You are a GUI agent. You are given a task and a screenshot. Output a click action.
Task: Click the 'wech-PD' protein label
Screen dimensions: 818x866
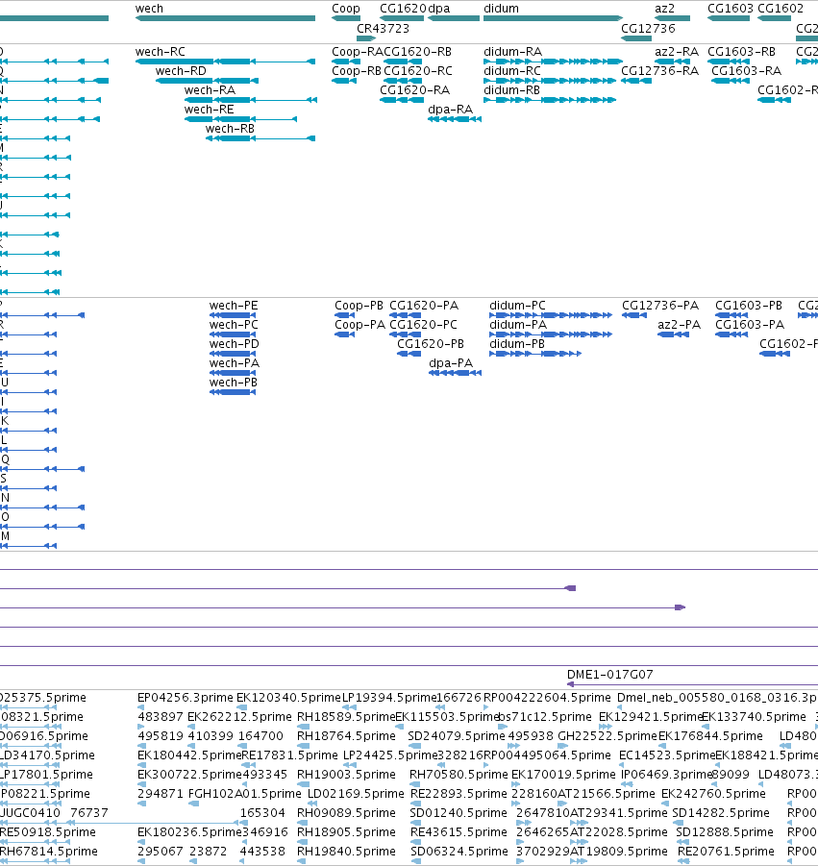[x=235, y=344]
